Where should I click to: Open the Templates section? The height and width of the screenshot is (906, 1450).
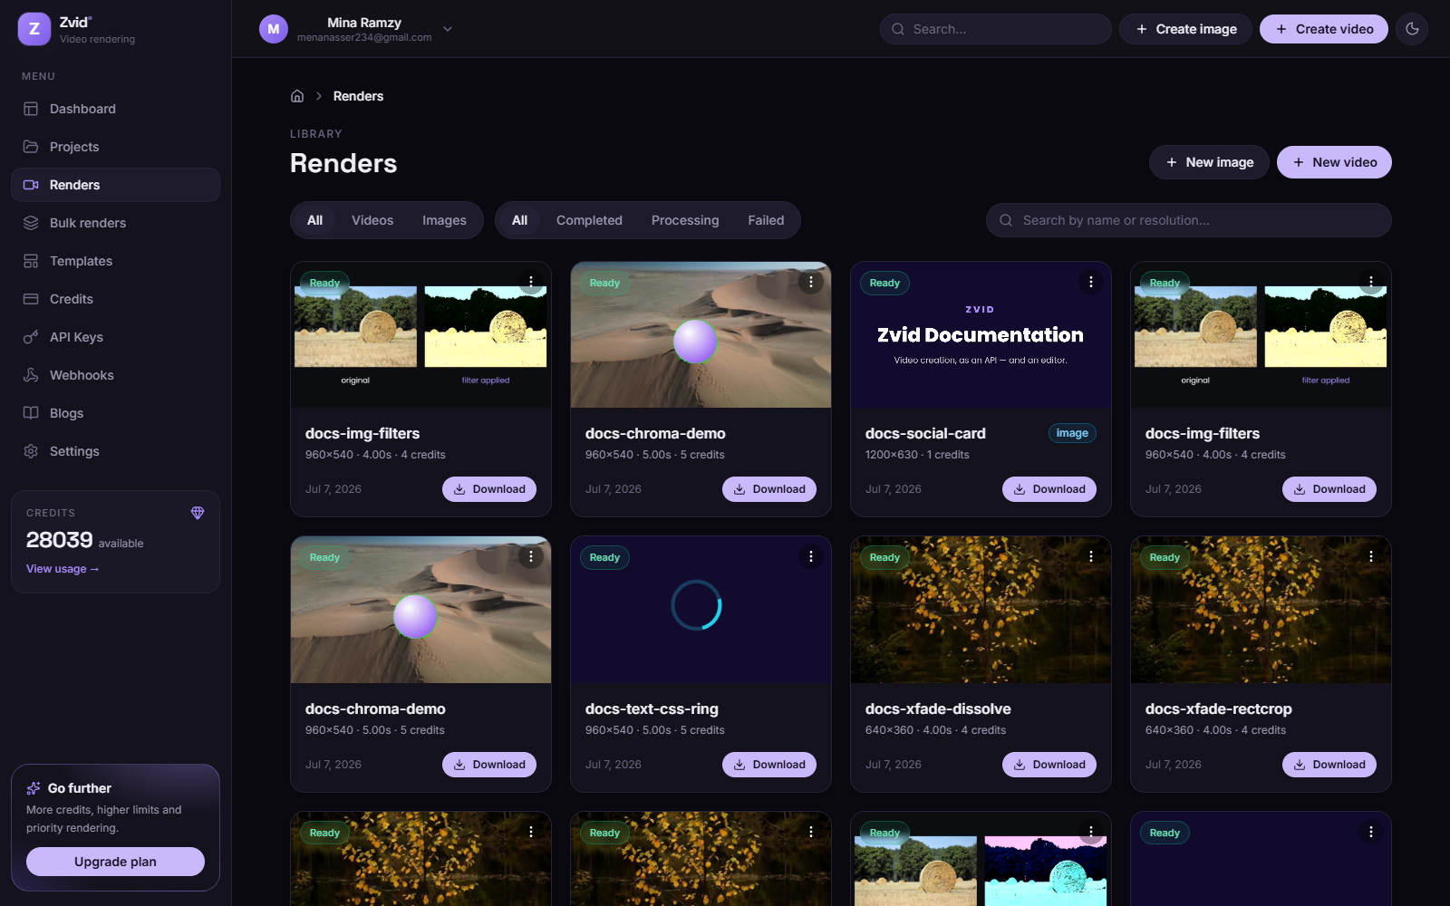tap(115, 261)
